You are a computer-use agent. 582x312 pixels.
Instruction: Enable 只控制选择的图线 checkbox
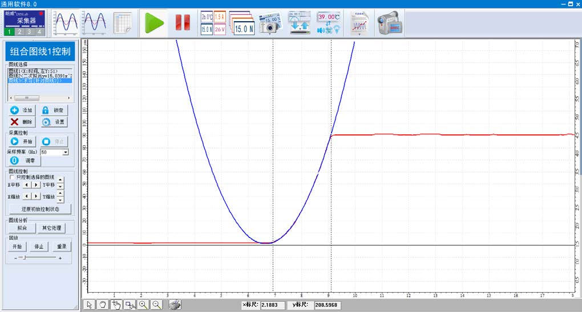[12, 178]
